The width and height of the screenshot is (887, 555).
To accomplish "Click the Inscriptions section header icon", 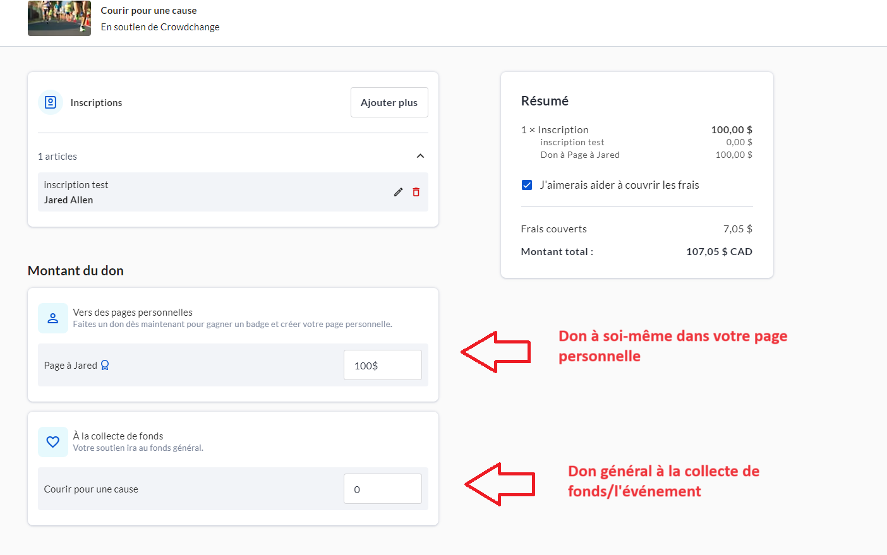I will 51,102.
